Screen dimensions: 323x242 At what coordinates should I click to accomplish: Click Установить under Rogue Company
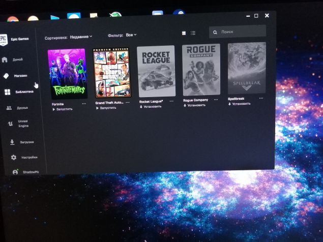pyautogui.click(x=195, y=105)
